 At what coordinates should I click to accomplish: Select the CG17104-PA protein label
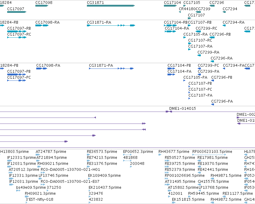[179, 71]
